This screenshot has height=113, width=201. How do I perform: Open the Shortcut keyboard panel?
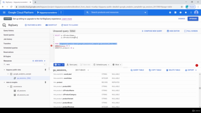(51, 25)
